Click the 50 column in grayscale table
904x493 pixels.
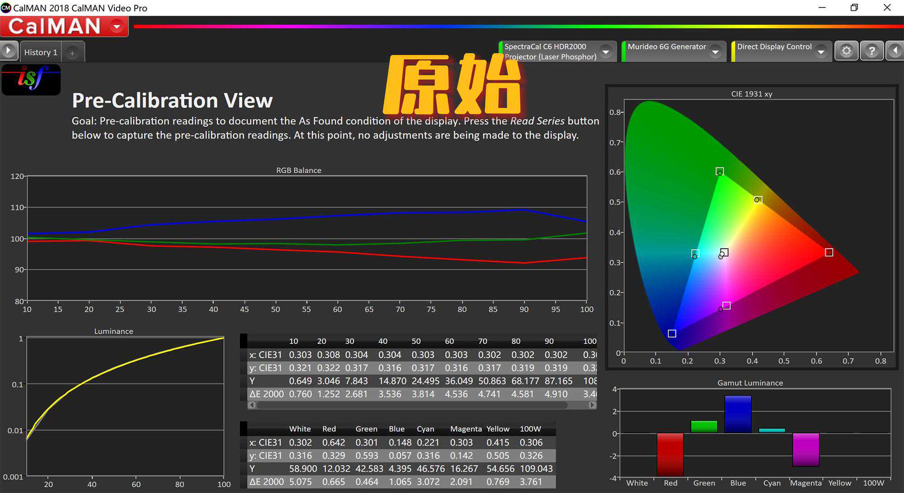416,341
